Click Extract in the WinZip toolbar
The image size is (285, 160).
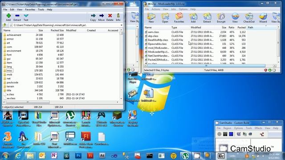[207, 18]
